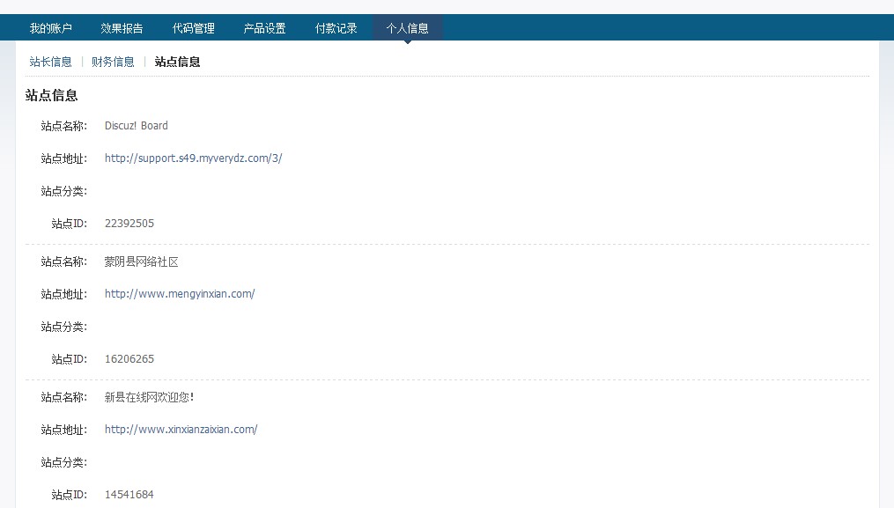894x508 pixels.
Task: Open the 站长信息 sub-tab
Action: pyautogui.click(x=50, y=62)
